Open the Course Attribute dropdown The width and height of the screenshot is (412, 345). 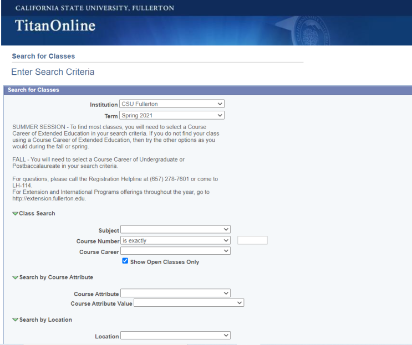pos(175,293)
